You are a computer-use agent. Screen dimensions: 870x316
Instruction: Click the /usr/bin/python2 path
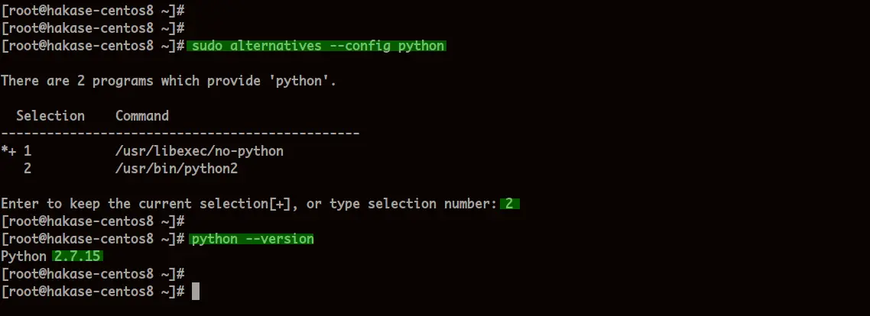[x=177, y=169]
